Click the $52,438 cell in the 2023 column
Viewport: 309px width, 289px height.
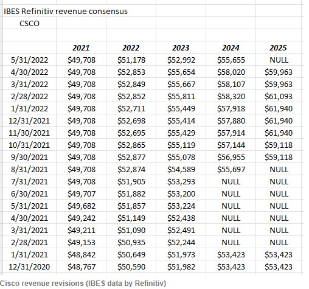(181, 218)
